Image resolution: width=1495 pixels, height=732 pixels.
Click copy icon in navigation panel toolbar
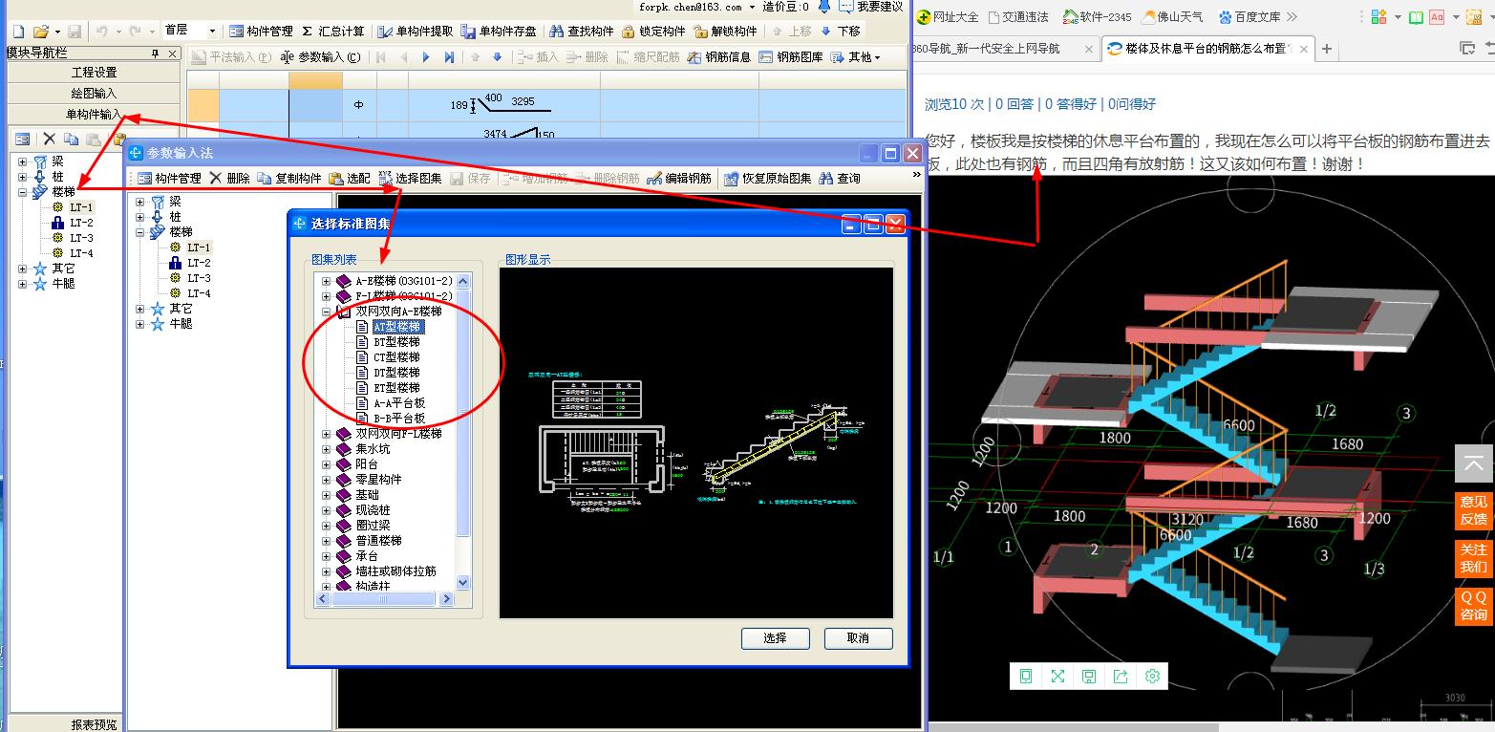pos(71,140)
